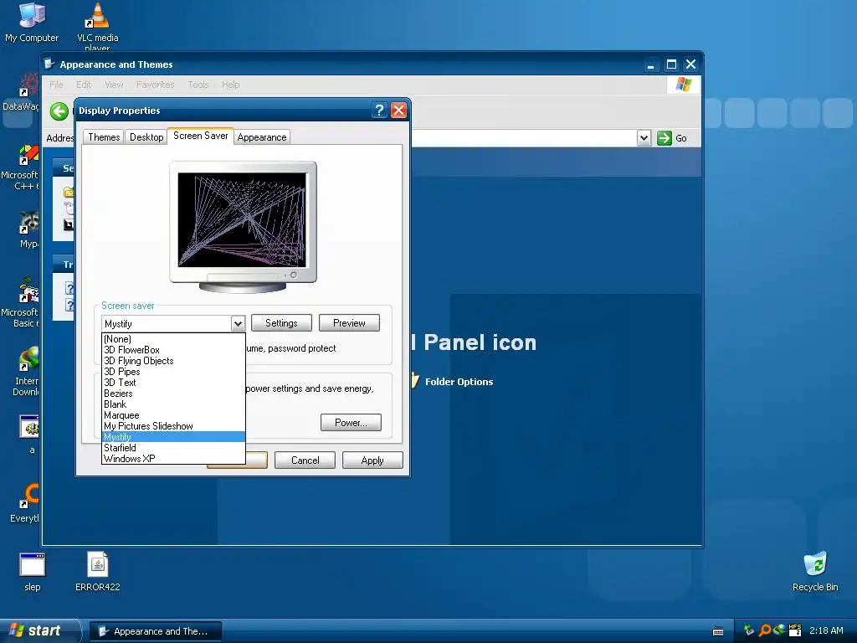Switch to the Themes tab
The height and width of the screenshot is (643, 857).
click(104, 137)
